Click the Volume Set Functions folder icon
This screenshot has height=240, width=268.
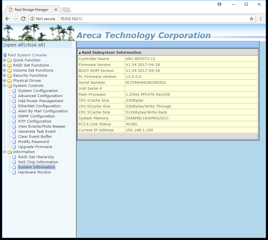(x=10, y=71)
